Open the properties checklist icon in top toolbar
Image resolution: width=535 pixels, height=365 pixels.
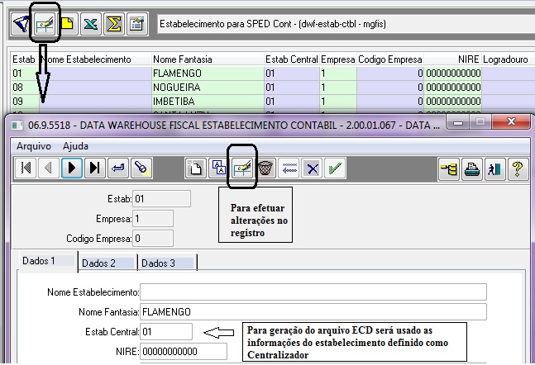[136, 24]
